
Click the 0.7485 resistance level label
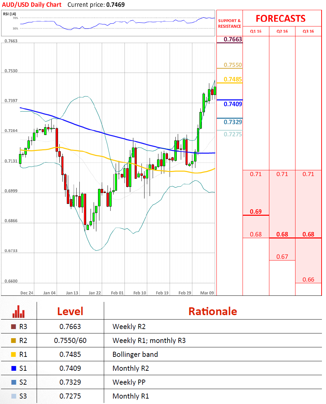pos(233,79)
